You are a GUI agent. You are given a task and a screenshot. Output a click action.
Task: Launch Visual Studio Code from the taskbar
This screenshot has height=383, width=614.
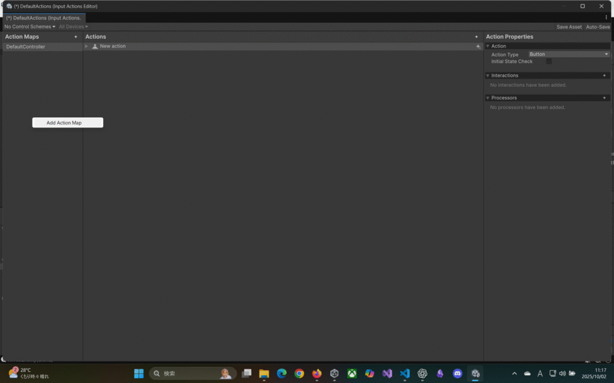(405, 373)
